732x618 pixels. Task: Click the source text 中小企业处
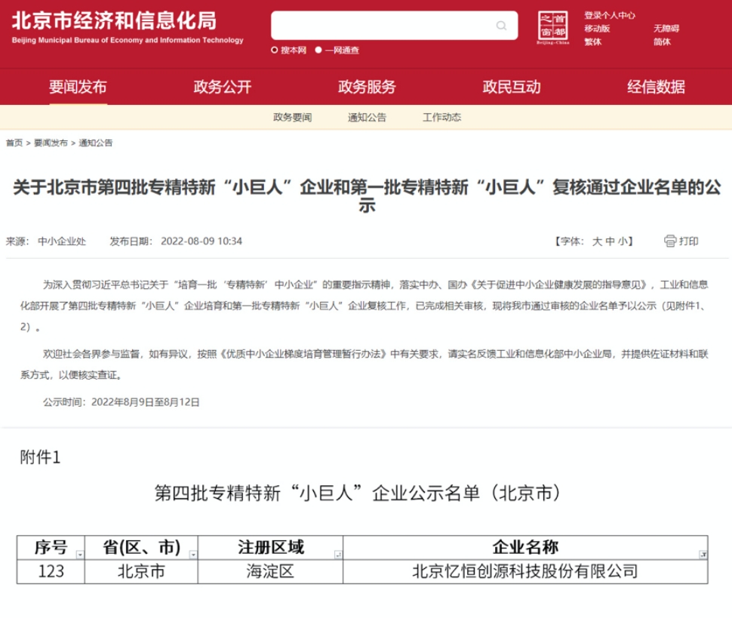point(62,241)
